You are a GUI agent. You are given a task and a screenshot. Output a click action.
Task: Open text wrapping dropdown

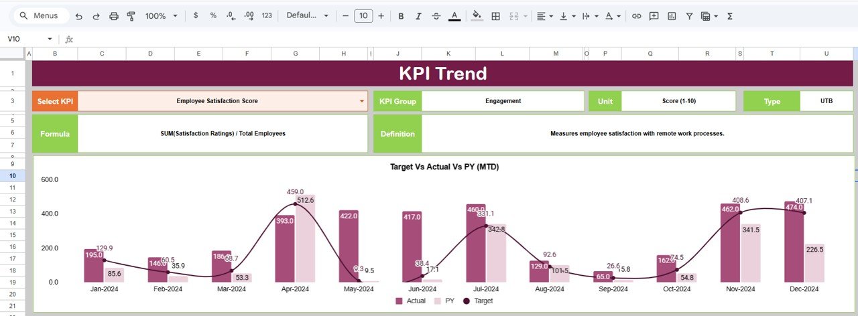pos(590,15)
